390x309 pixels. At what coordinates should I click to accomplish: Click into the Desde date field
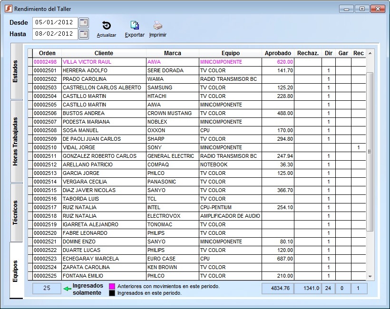tap(54, 22)
